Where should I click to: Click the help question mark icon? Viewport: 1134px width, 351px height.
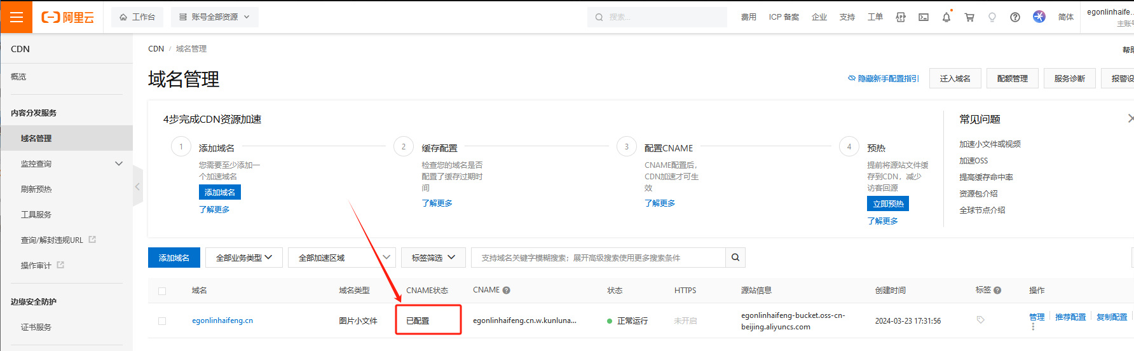click(x=1015, y=17)
